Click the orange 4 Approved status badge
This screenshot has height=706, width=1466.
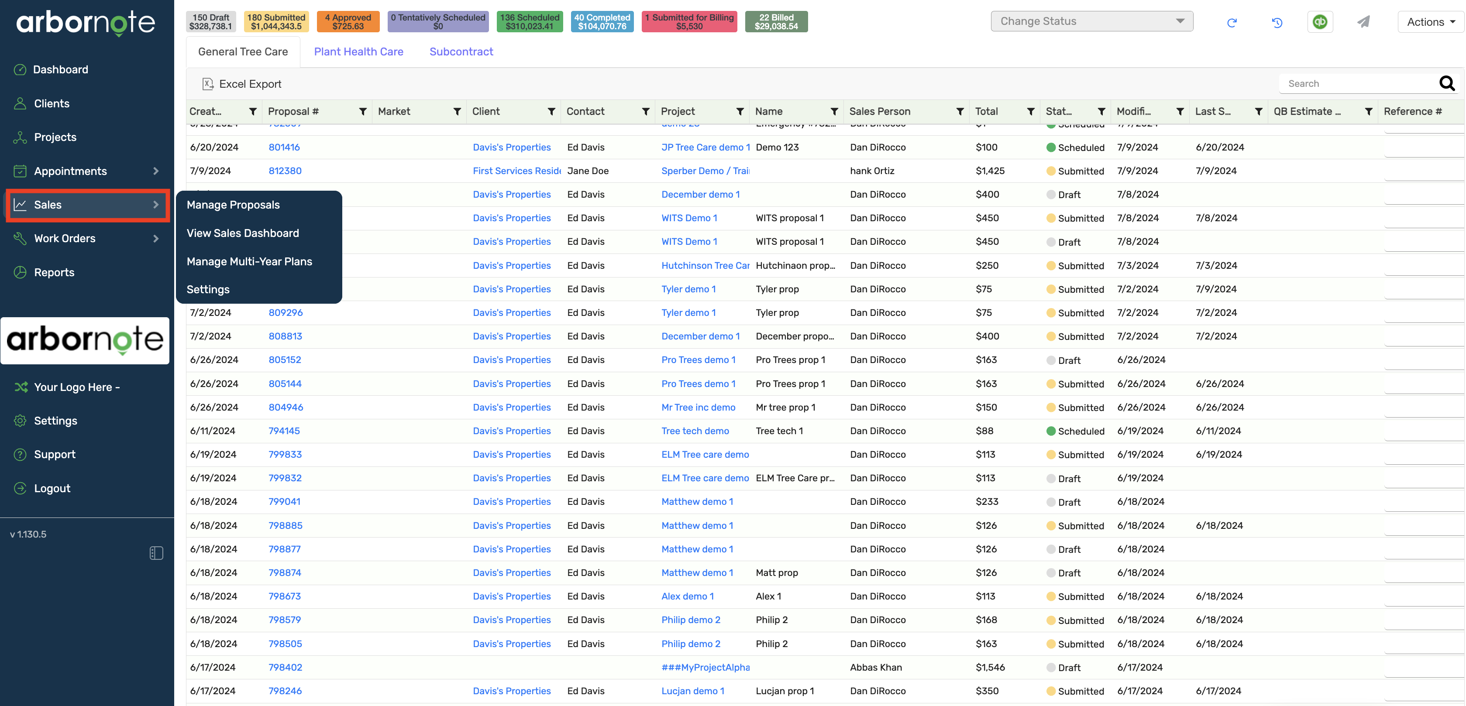tap(348, 22)
